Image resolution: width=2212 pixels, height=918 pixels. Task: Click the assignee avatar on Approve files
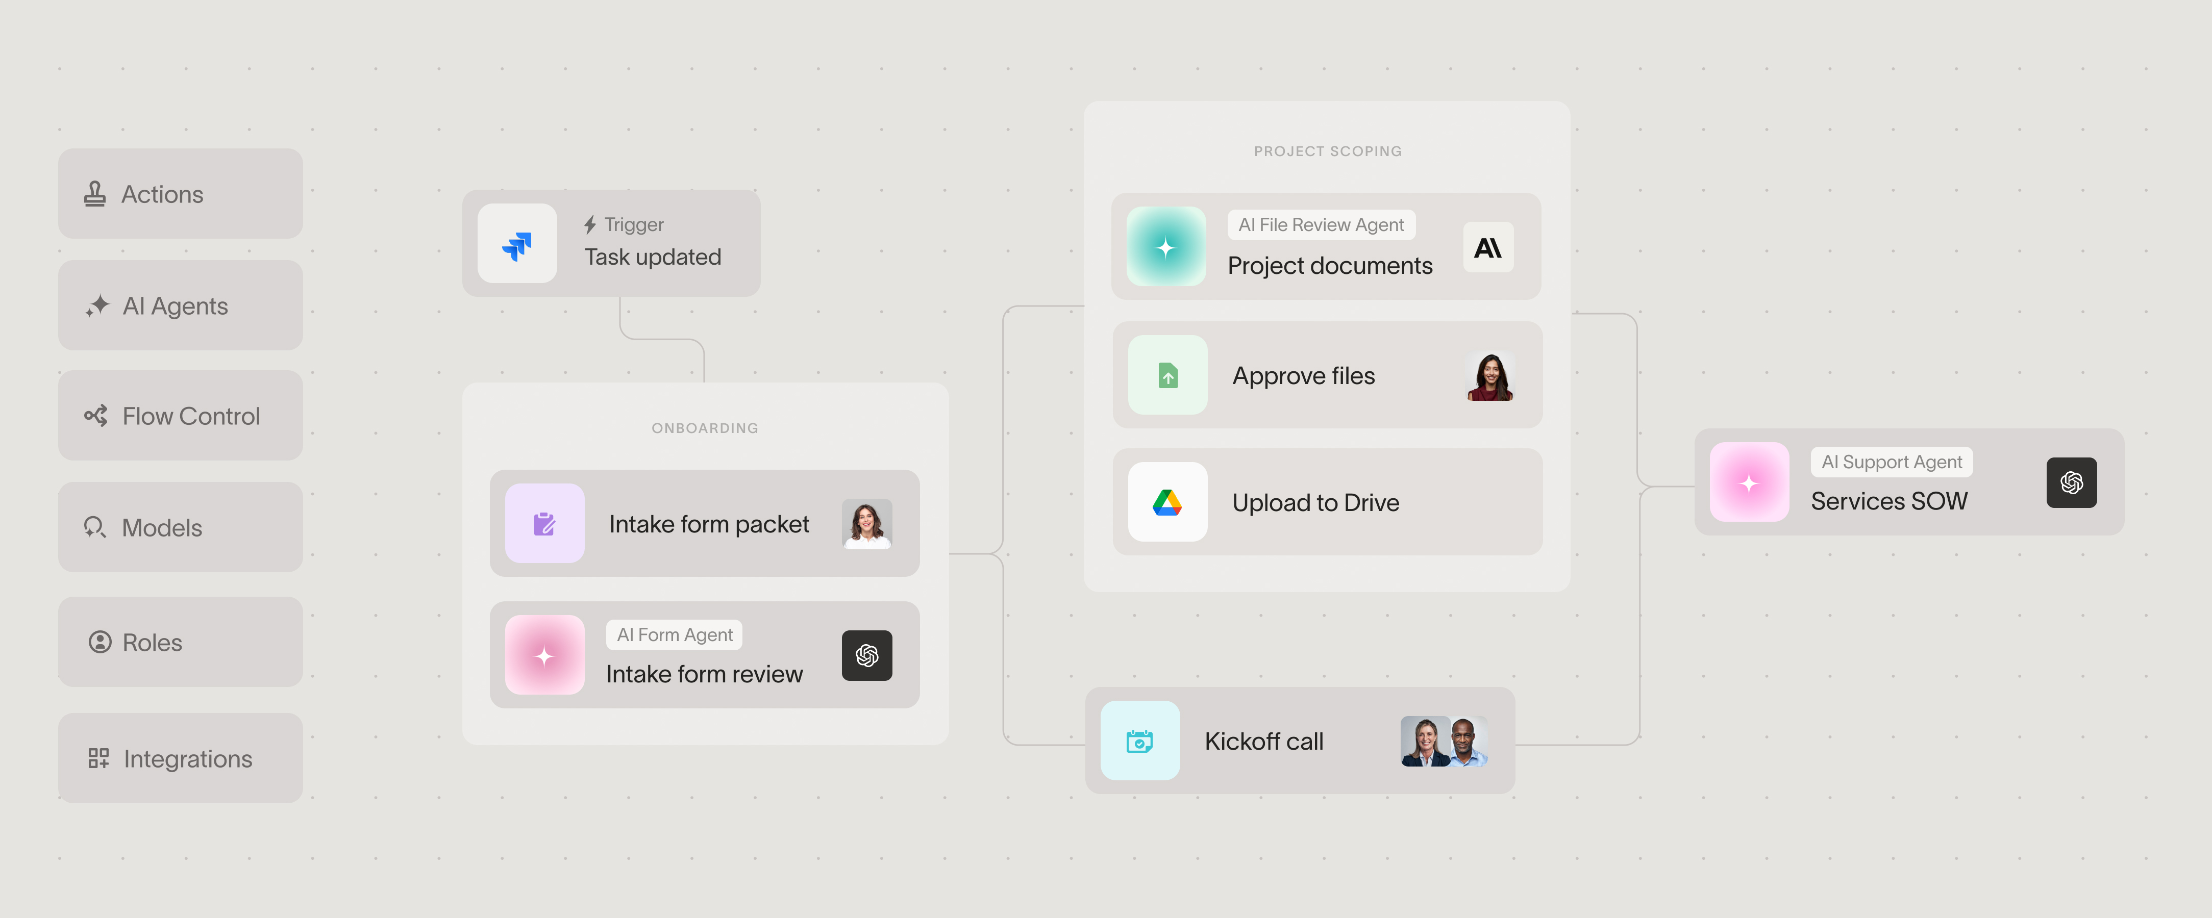click(1489, 376)
